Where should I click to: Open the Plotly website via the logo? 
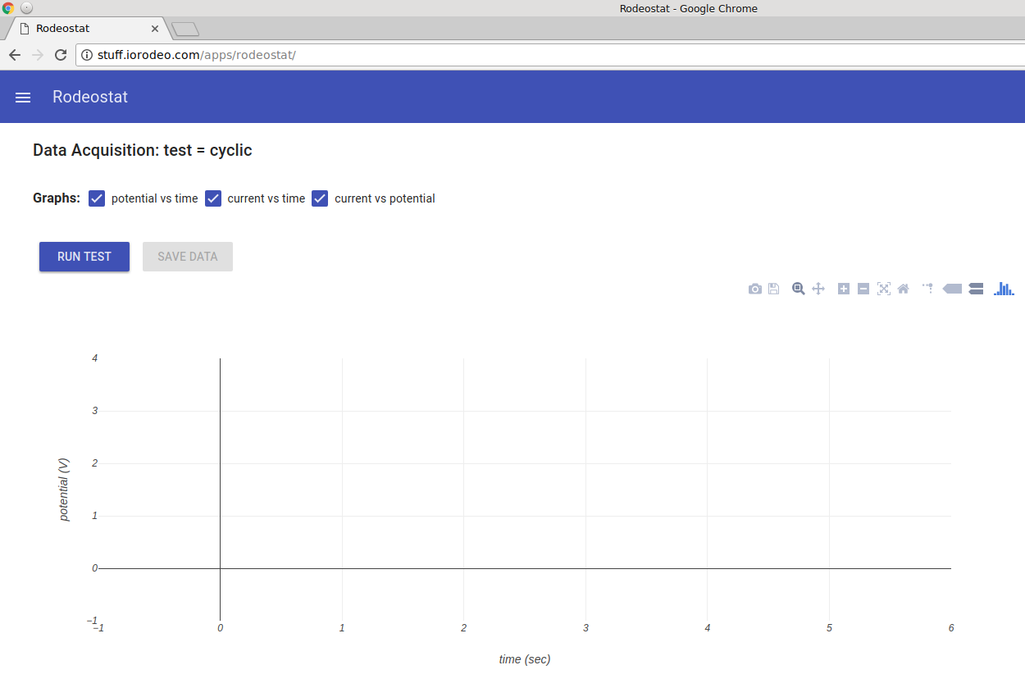click(x=1003, y=289)
